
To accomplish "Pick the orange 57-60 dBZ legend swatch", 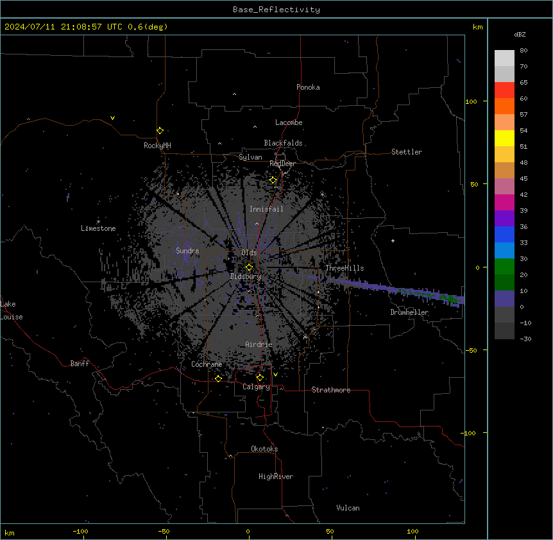I will pos(504,106).
